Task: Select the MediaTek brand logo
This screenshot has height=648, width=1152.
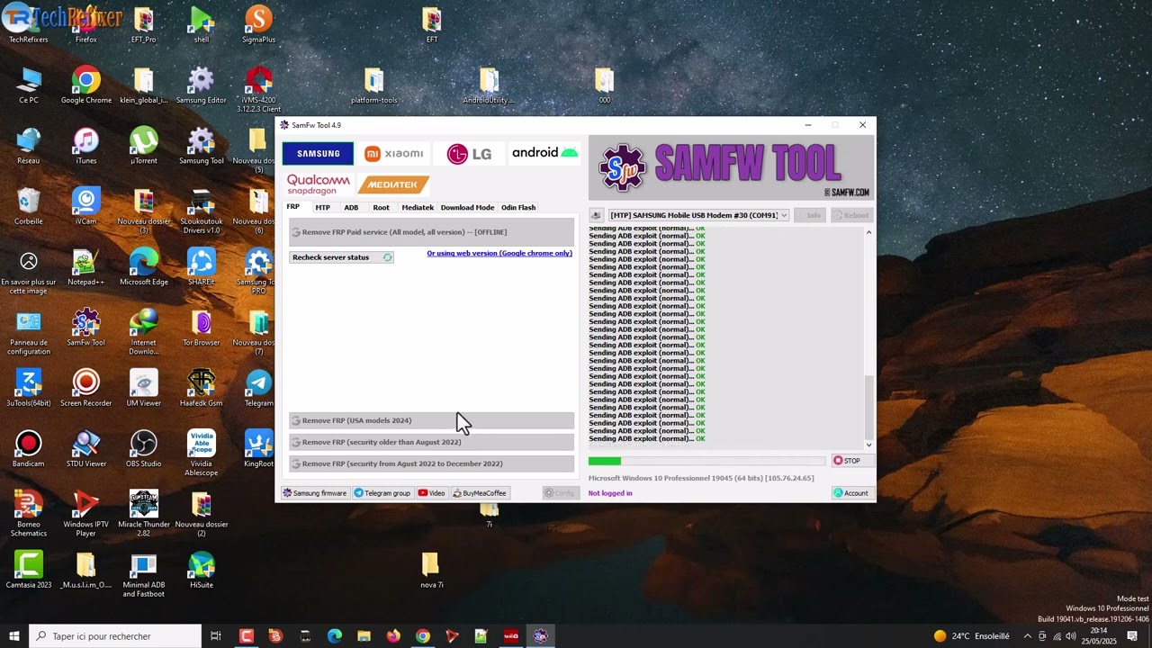Action: click(393, 184)
